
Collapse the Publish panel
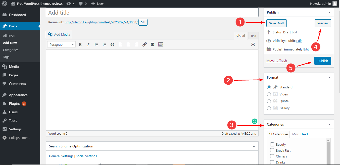click(x=329, y=12)
